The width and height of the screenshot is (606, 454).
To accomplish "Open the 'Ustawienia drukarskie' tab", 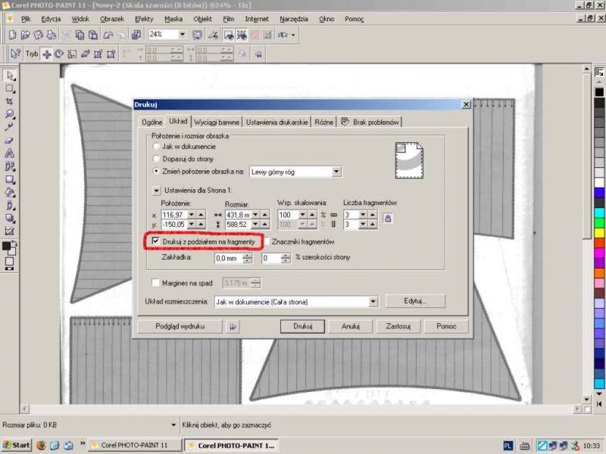I will pyautogui.click(x=276, y=122).
